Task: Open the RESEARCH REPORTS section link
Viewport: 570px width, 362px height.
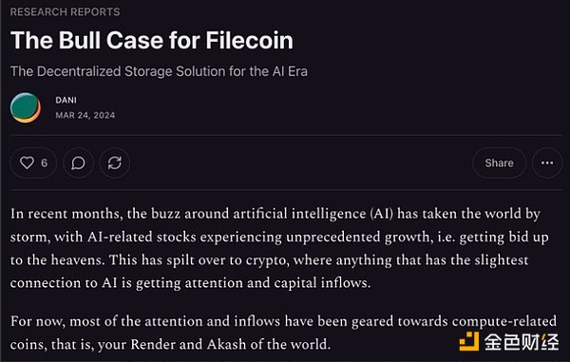Action: pyautogui.click(x=65, y=12)
